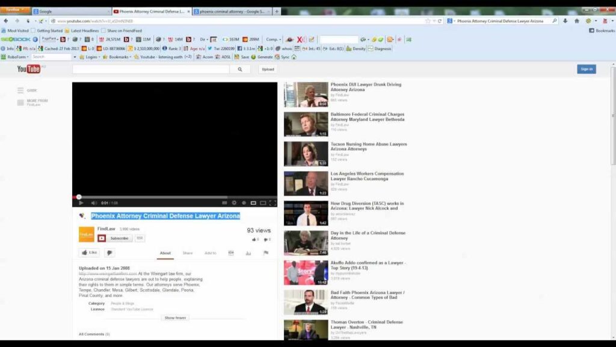Toggle the captions icon in the player
Screen dimensions: 616x347
(x=224, y=203)
